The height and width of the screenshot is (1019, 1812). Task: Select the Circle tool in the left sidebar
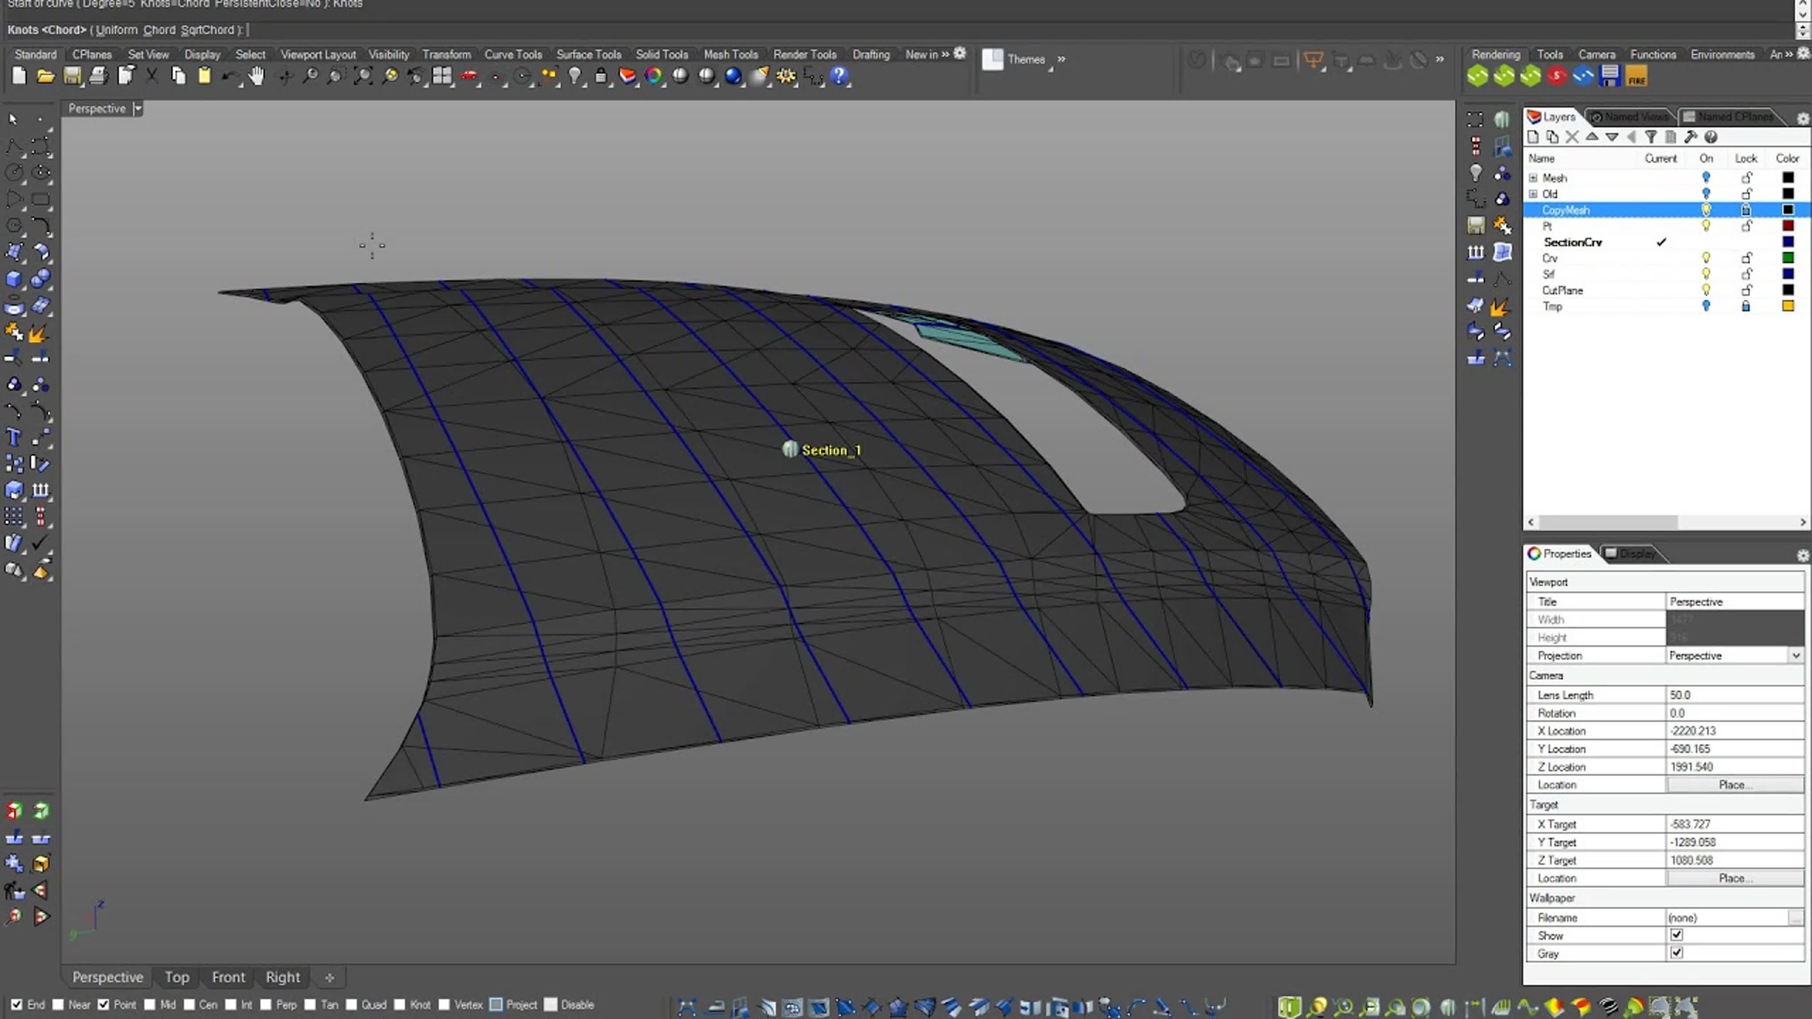pyautogui.click(x=14, y=172)
